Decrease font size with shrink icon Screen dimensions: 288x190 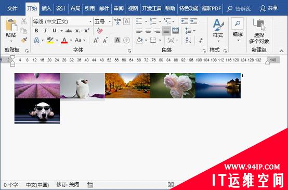point(105,40)
